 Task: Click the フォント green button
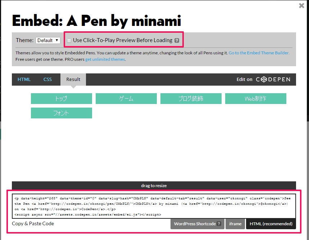(x=62, y=113)
